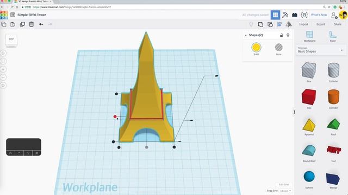348x195 pixels.
Task: Click the TOP face of view cube
Action: tap(11, 39)
